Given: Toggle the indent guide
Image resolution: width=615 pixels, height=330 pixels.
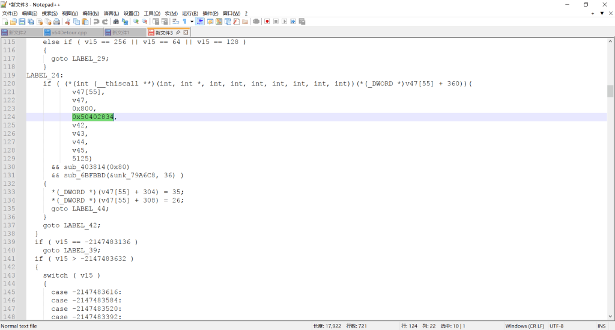Looking at the screenshot, I should coord(199,22).
